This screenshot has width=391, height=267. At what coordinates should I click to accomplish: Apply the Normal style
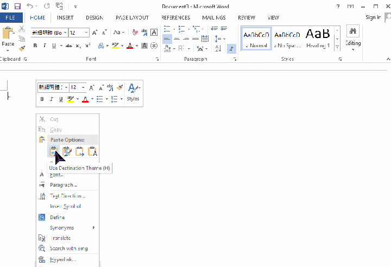click(256, 39)
